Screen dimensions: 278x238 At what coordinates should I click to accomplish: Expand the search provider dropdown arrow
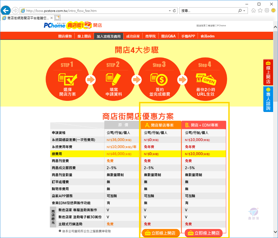[244, 11]
